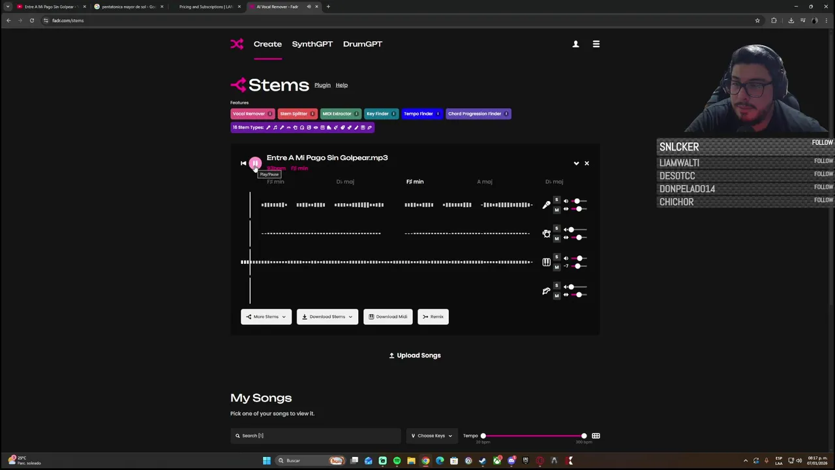Adjust the vocals stem volume slider
This screenshot has height=470, width=835.
point(579,201)
